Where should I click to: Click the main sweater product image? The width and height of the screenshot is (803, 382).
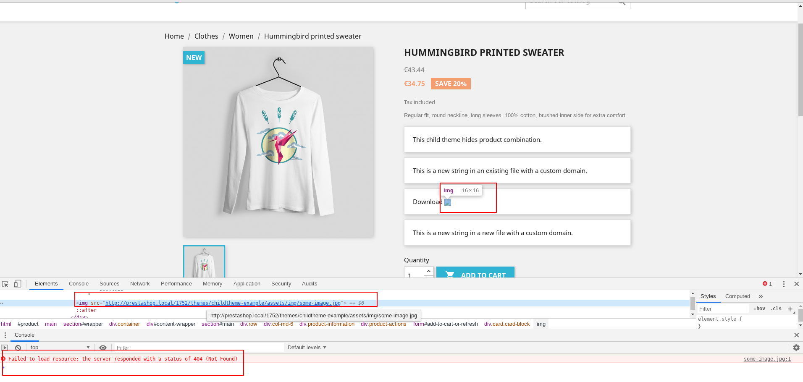[278, 142]
